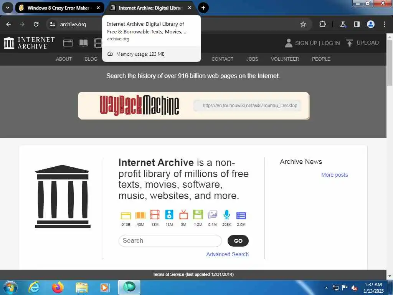Open the Web icon in Archive navbar
Image resolution: width=393 pixels, height=295 pixels.
pyautogui.click(x=68, y=43)
